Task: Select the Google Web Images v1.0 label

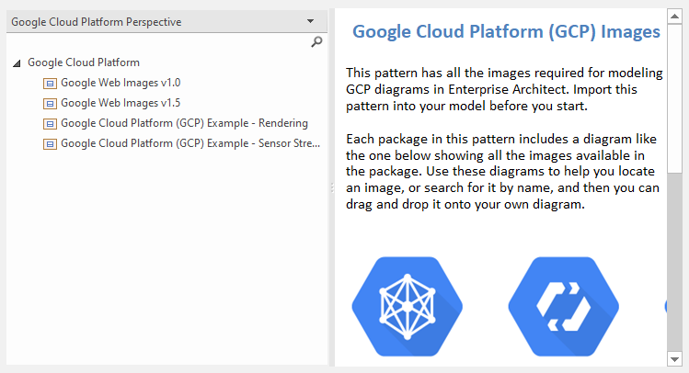Action: [121, 83]
